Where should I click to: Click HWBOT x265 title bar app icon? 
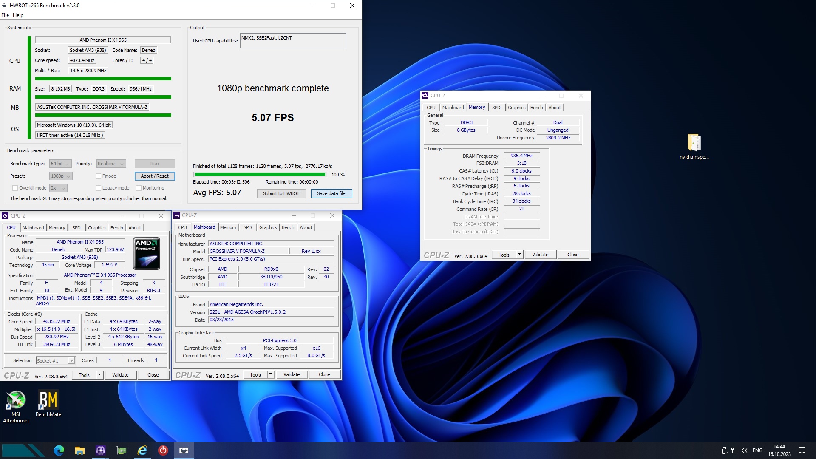coord(4,6)
